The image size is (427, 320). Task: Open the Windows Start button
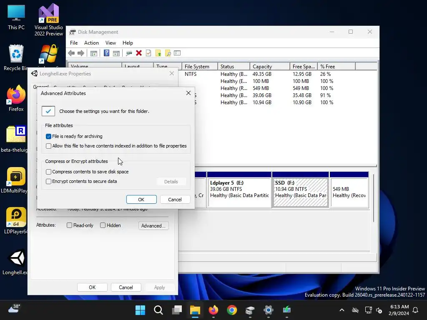coord(140,310)
